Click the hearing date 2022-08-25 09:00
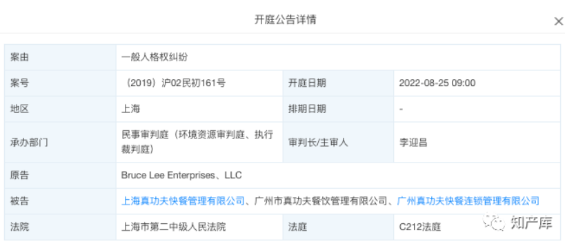Viewport: 565px width, 248px height. (437, 83)
